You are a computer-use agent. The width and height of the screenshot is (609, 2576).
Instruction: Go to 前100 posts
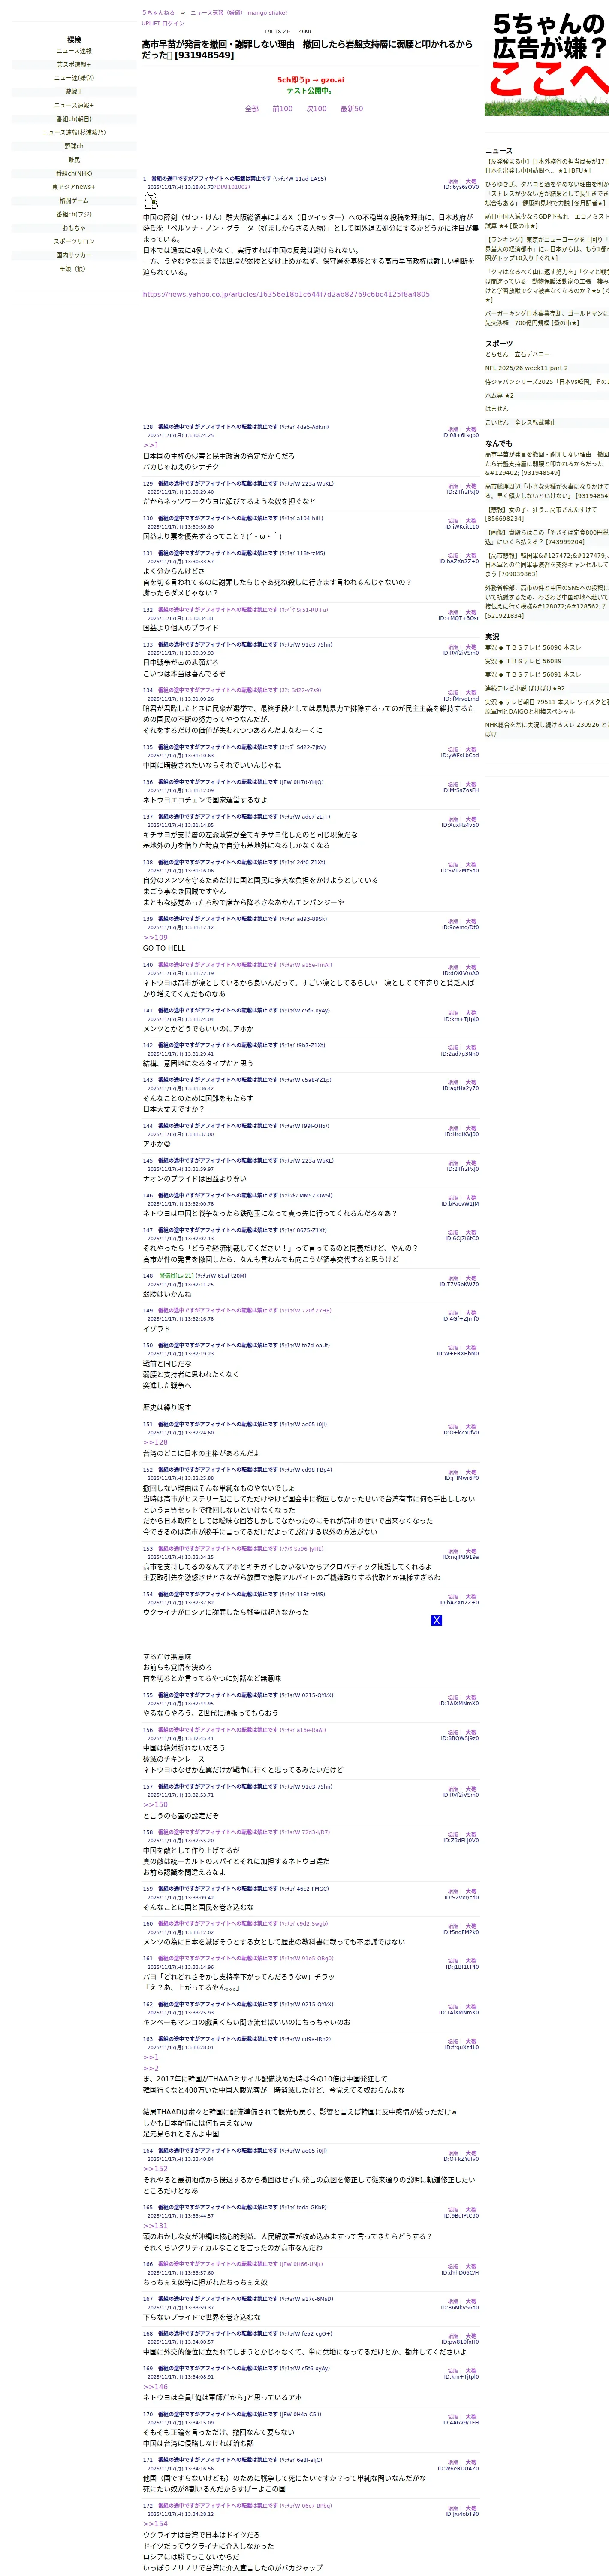coord(283,109)
